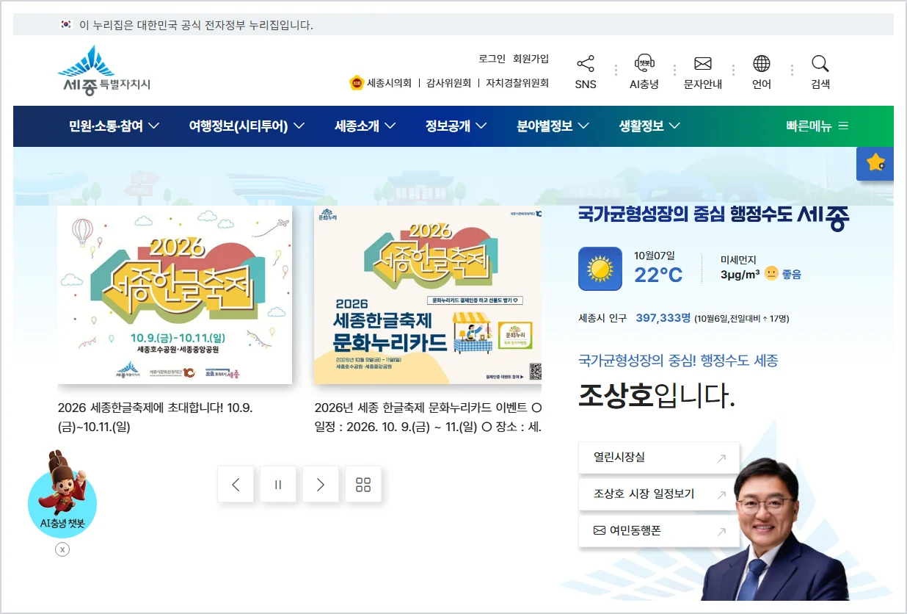
Task: Click the 조상호입니다 heading
Action: [657, 397]
